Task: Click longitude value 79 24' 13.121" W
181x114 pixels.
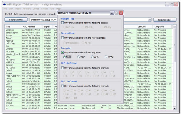Action: point(163,49)
